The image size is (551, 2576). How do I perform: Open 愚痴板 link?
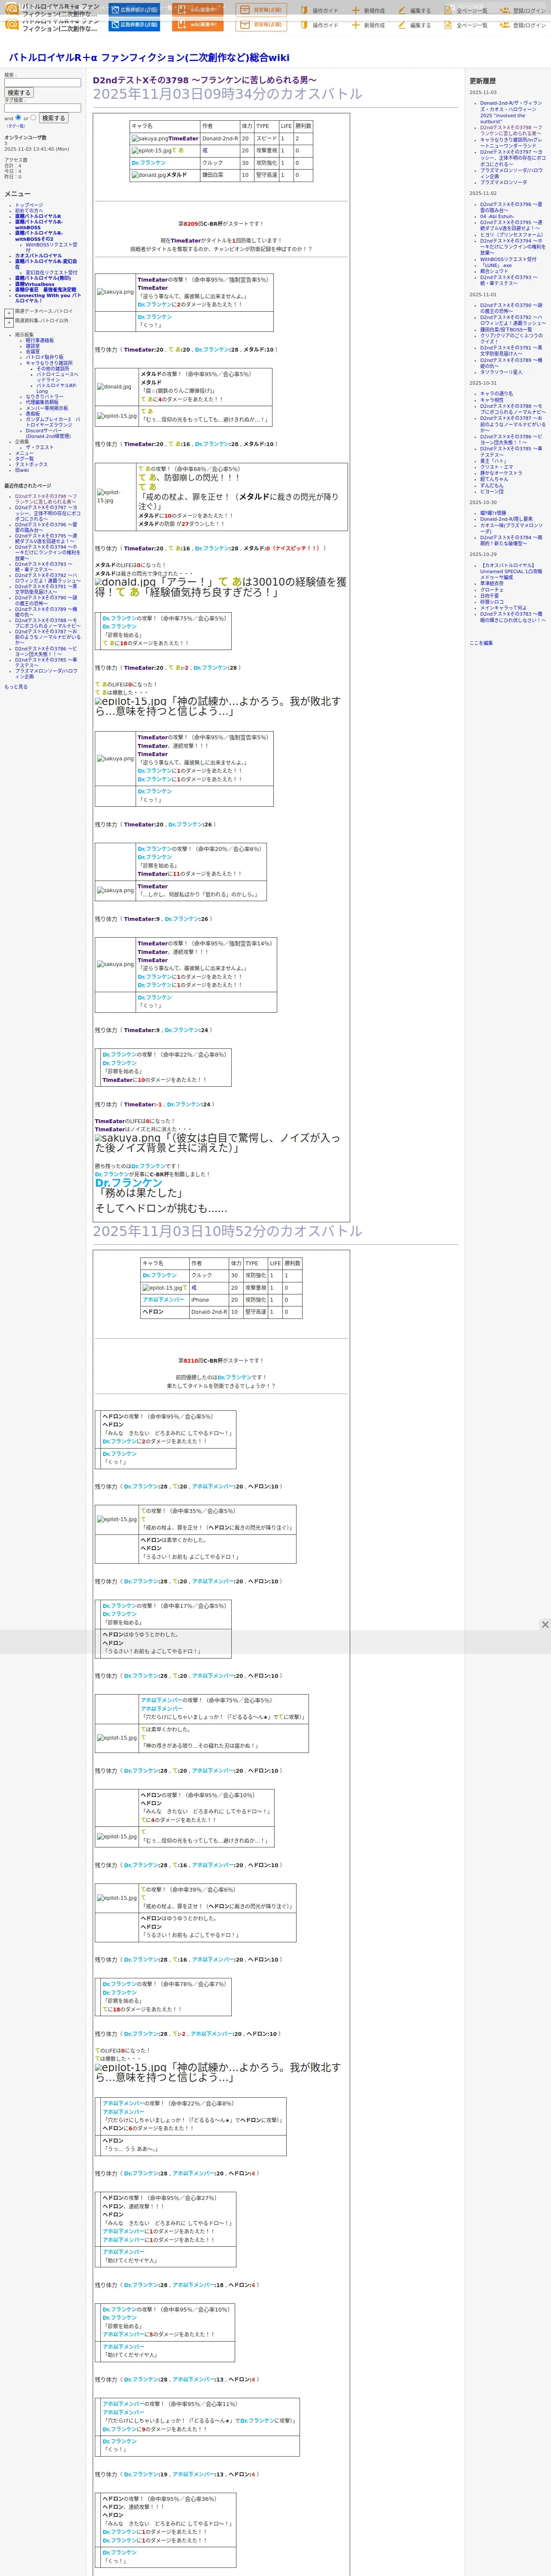pyautogui.click(x=33, y=414)
